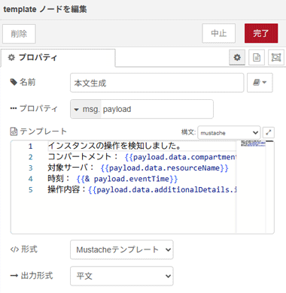286x293 pixels.
Task: Open node description document icon
Action: pyautogui.click(x=257, y=57)
